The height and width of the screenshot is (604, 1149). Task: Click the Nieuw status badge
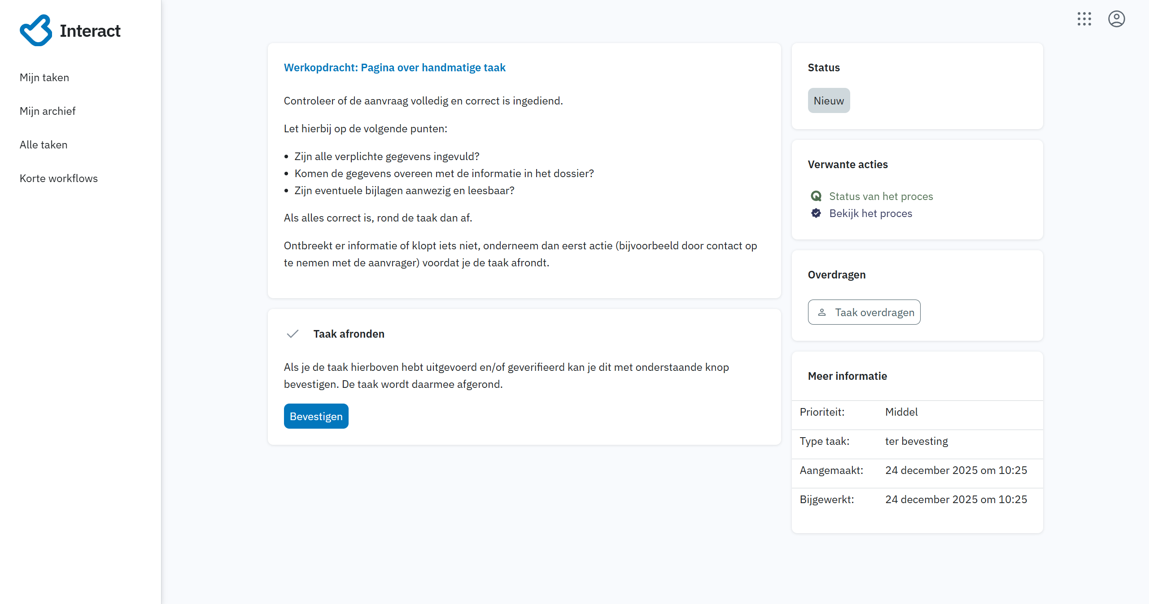pyautogui.click(x=829, y=100)
